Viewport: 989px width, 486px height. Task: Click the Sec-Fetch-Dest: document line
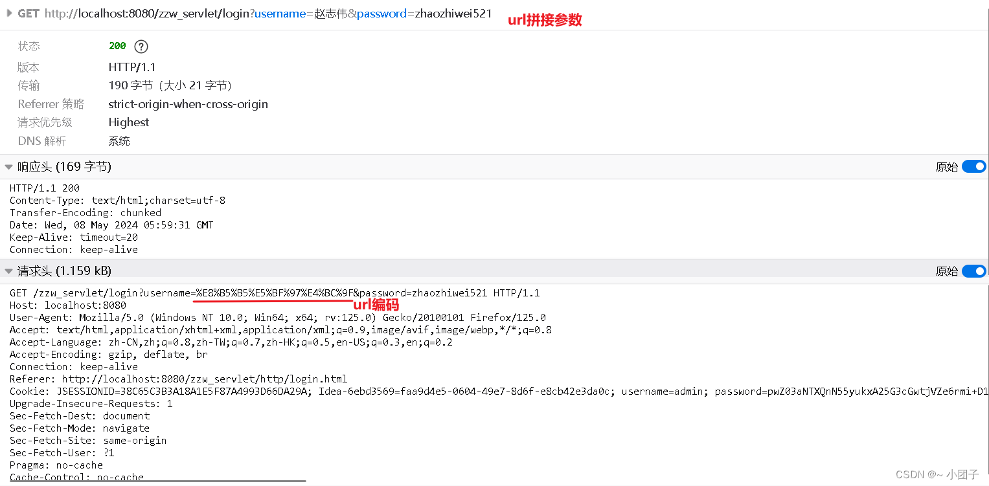pyautogui.click(x=80, y=416)
